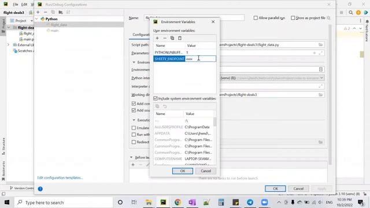Collapse Python configurations tree node
The width and height of the screenshot is (370, 208).
pyautogui.click(x=36, y=19)
